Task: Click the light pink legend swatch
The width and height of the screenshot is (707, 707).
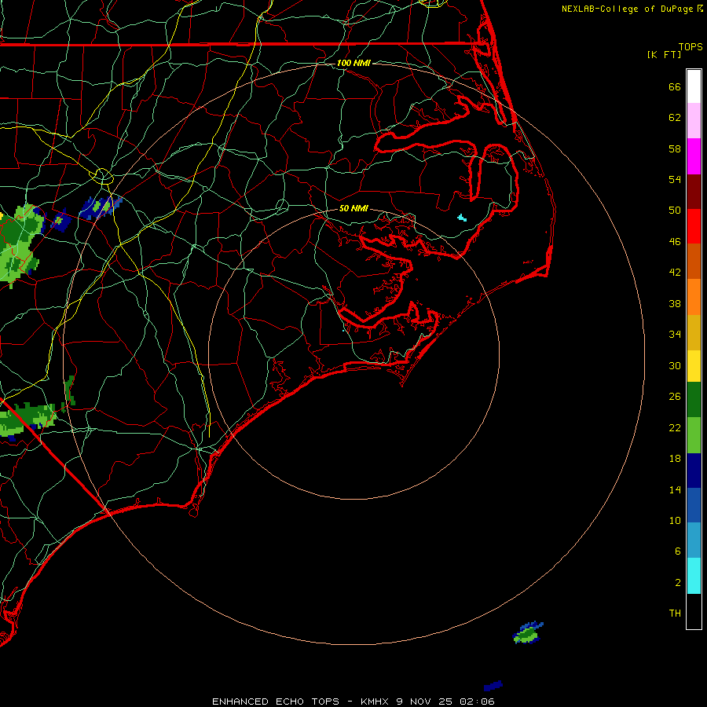Action: pos(694,120)
